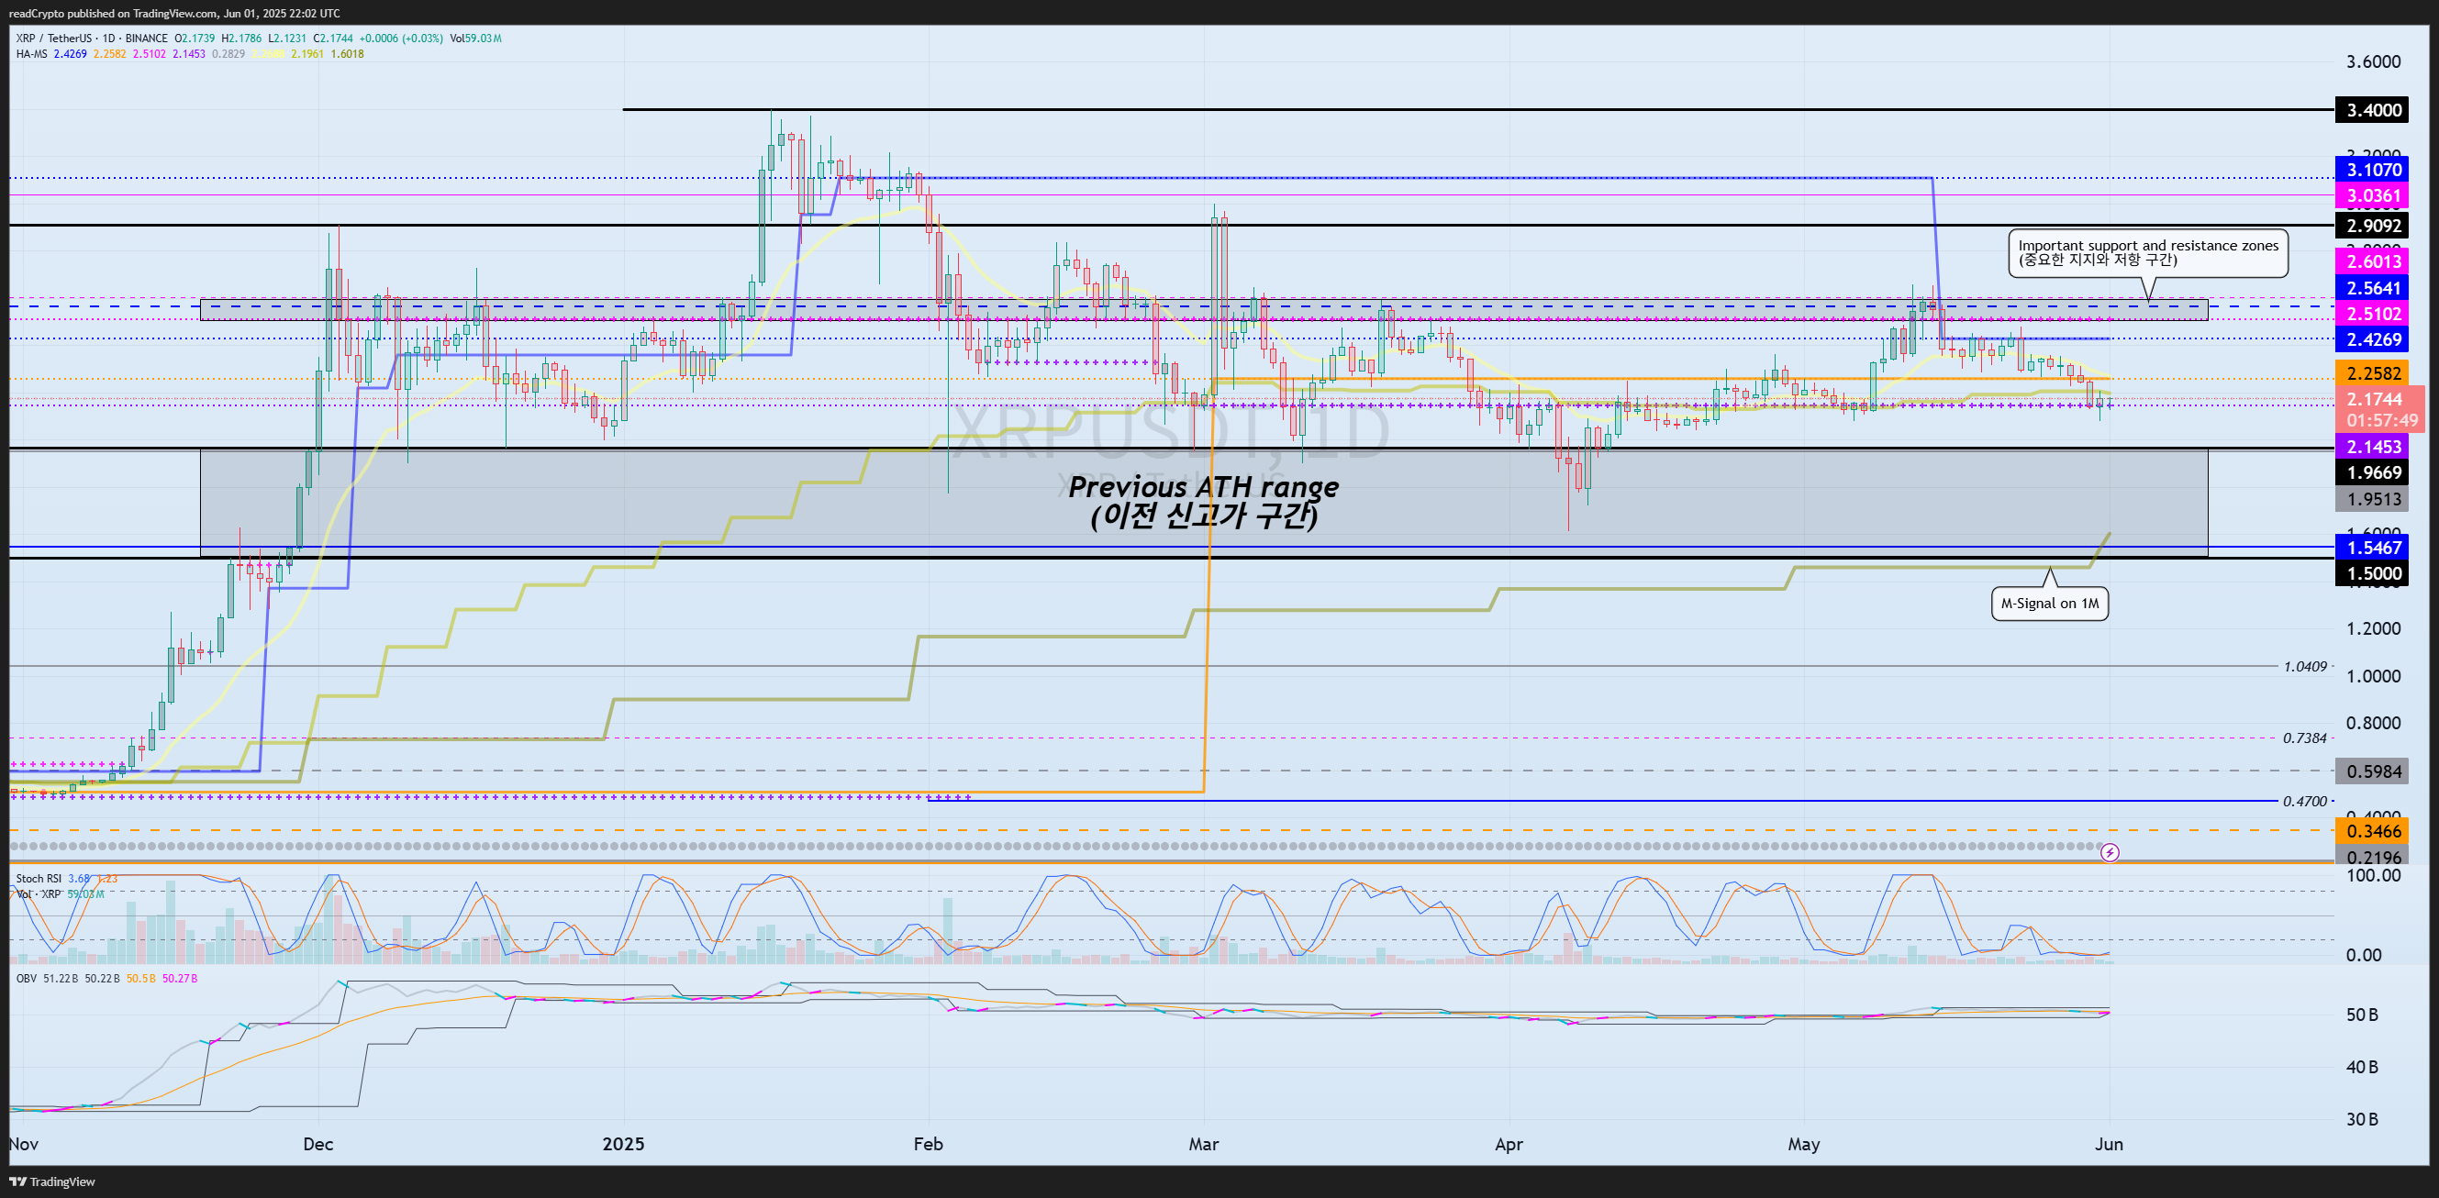Click the Apr label on time axis
This screenshot has height=1198, width=2439.
(x=1509, y=1144)
